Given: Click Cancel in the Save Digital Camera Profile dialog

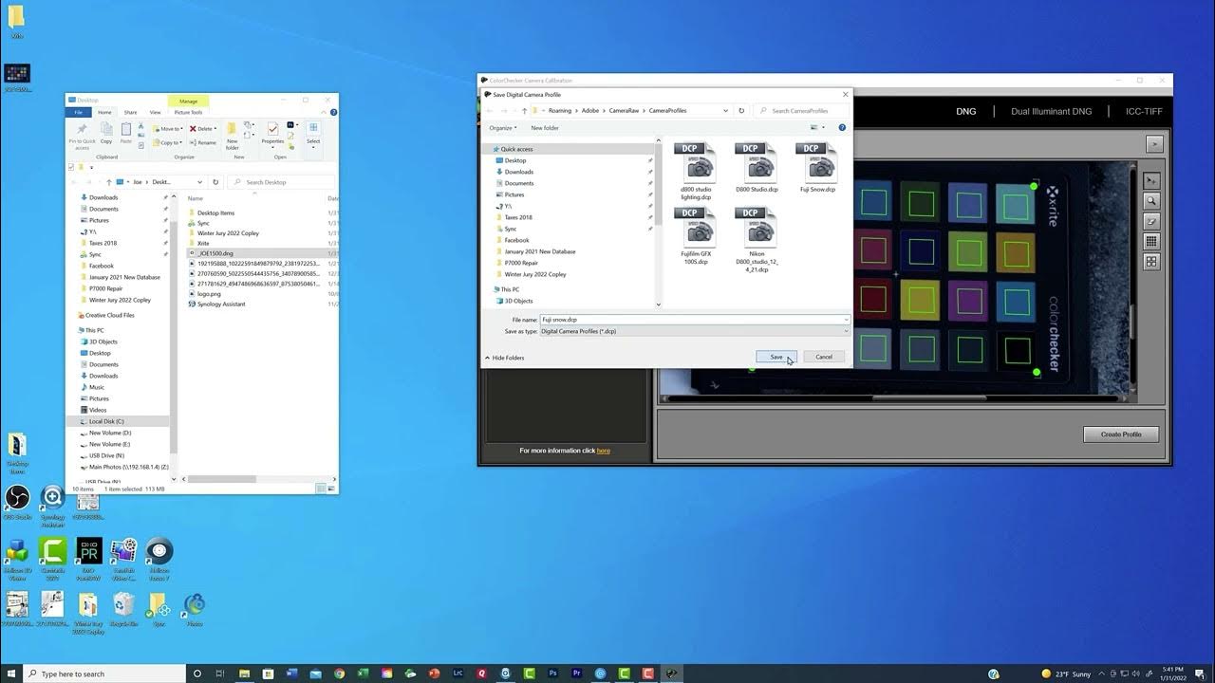Looking at the screenshot, I should (824, 357).
